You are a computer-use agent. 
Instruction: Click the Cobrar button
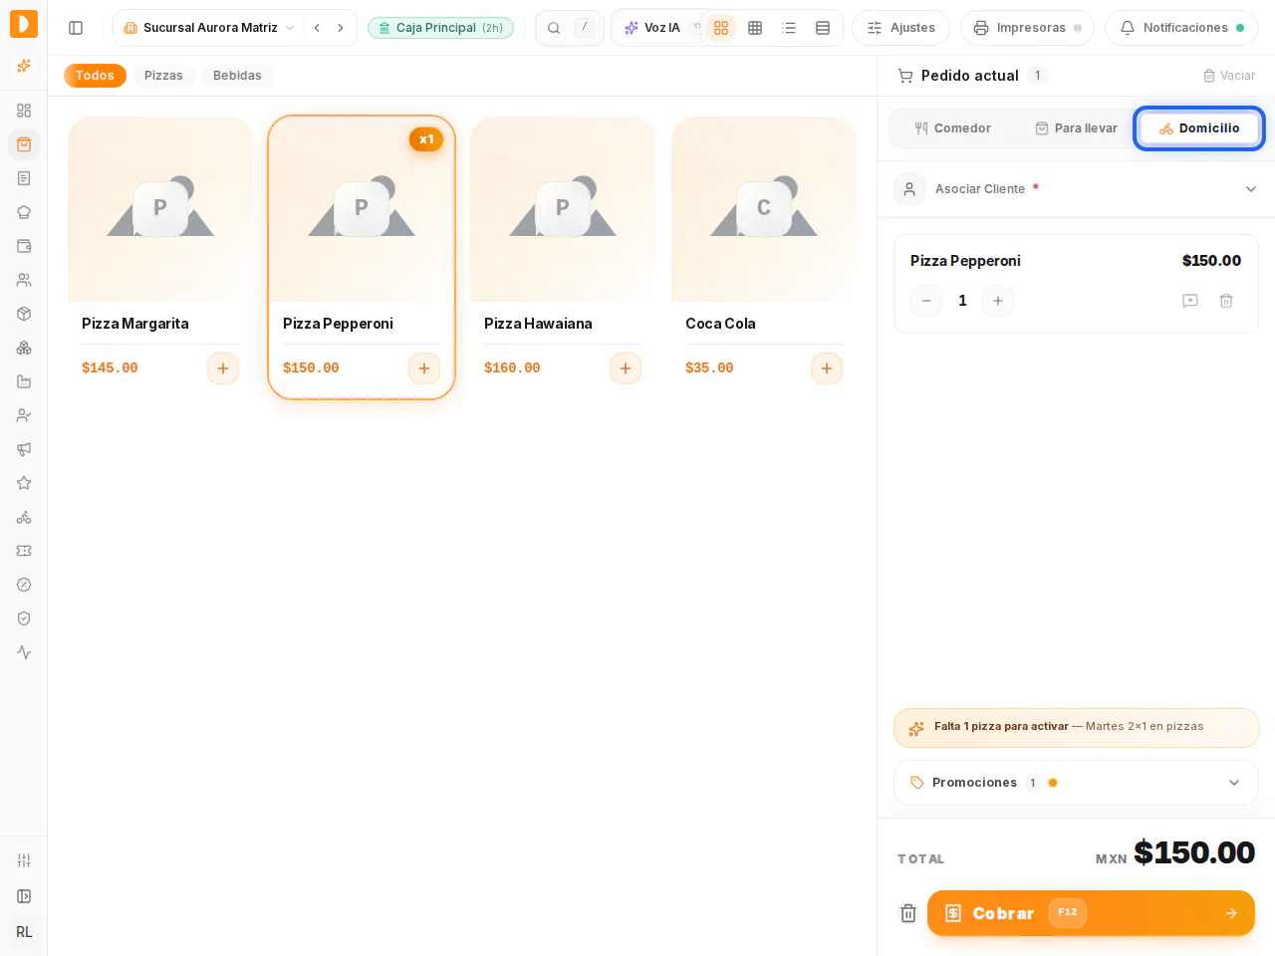pyautogui.click(x=1091, y=913)
